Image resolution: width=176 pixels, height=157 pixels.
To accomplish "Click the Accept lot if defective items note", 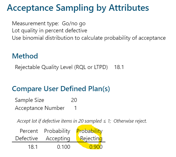I will tap(65, 121).
